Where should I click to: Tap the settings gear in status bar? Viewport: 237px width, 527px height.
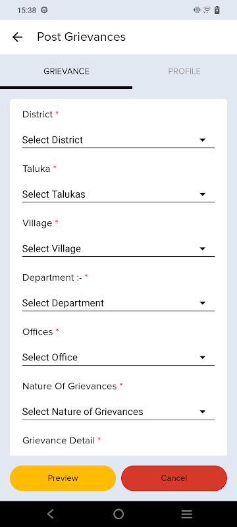[44, 10]
